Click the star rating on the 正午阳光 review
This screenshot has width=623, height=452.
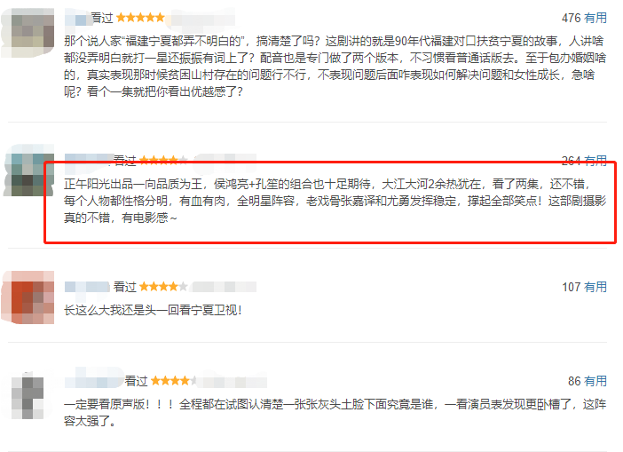click(x=163, y=160)
